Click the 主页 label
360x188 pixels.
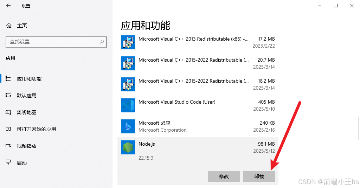pos(22,26)
